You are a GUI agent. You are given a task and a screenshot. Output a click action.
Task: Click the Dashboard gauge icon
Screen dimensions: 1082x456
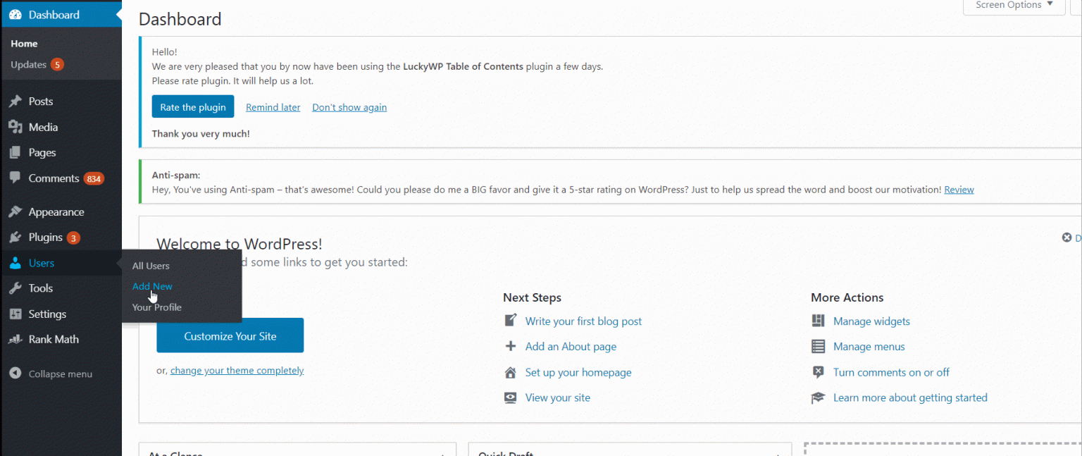coord(15,14)
